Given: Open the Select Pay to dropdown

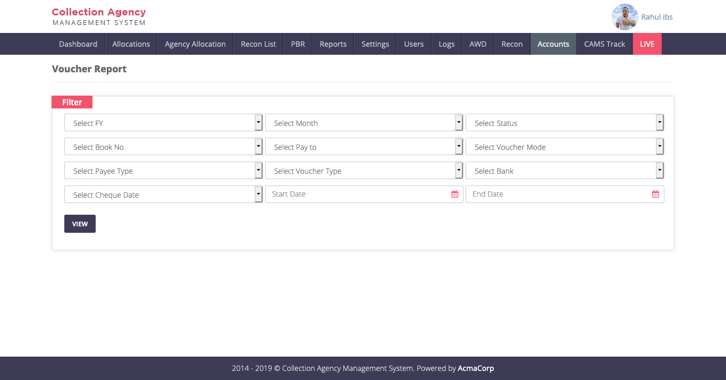Looking at the screenshot, I should [364, 147].
